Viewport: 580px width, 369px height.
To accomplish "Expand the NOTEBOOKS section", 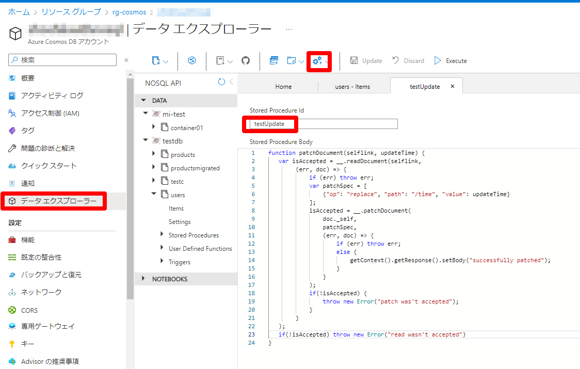I will point(143,278).
